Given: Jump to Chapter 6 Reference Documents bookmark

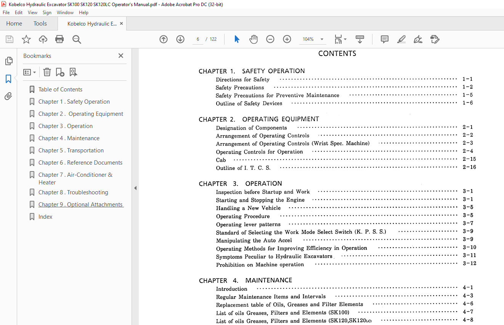Looking at the screenshot, I should click(x=80, y=163).
